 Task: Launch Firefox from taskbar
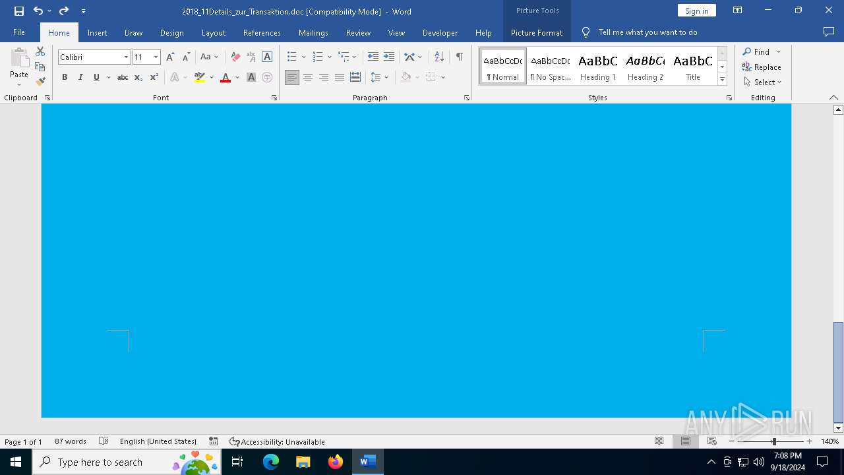(x=336, y=462)
